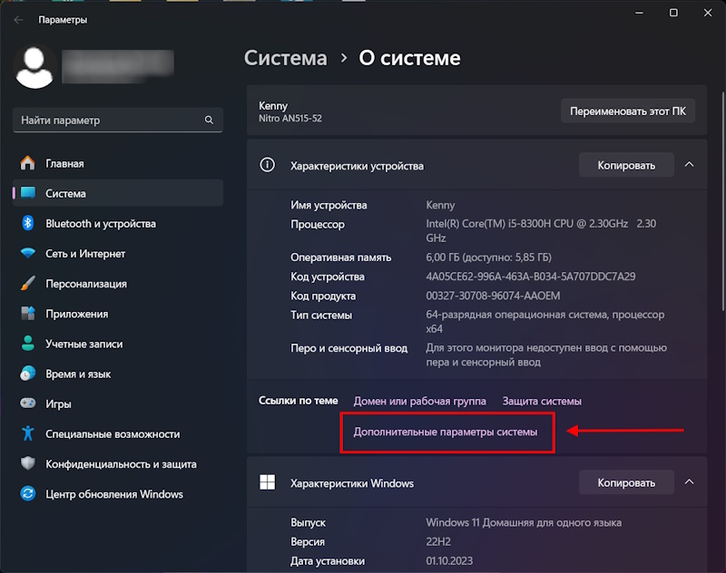The width and height of the screenshot is (726, 573).
Task: Click the Найти параметр search field
Action: (x=118, y=121)
